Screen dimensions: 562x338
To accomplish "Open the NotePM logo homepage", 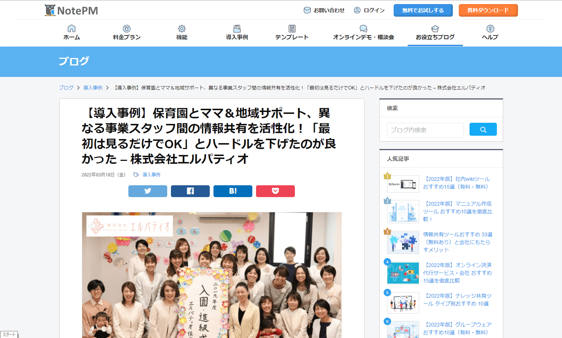I will tap(71, 10).
